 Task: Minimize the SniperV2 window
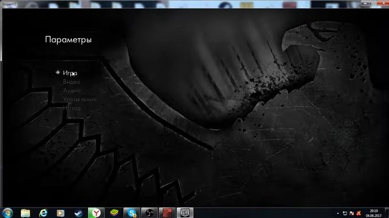click(x=365, y=3)
